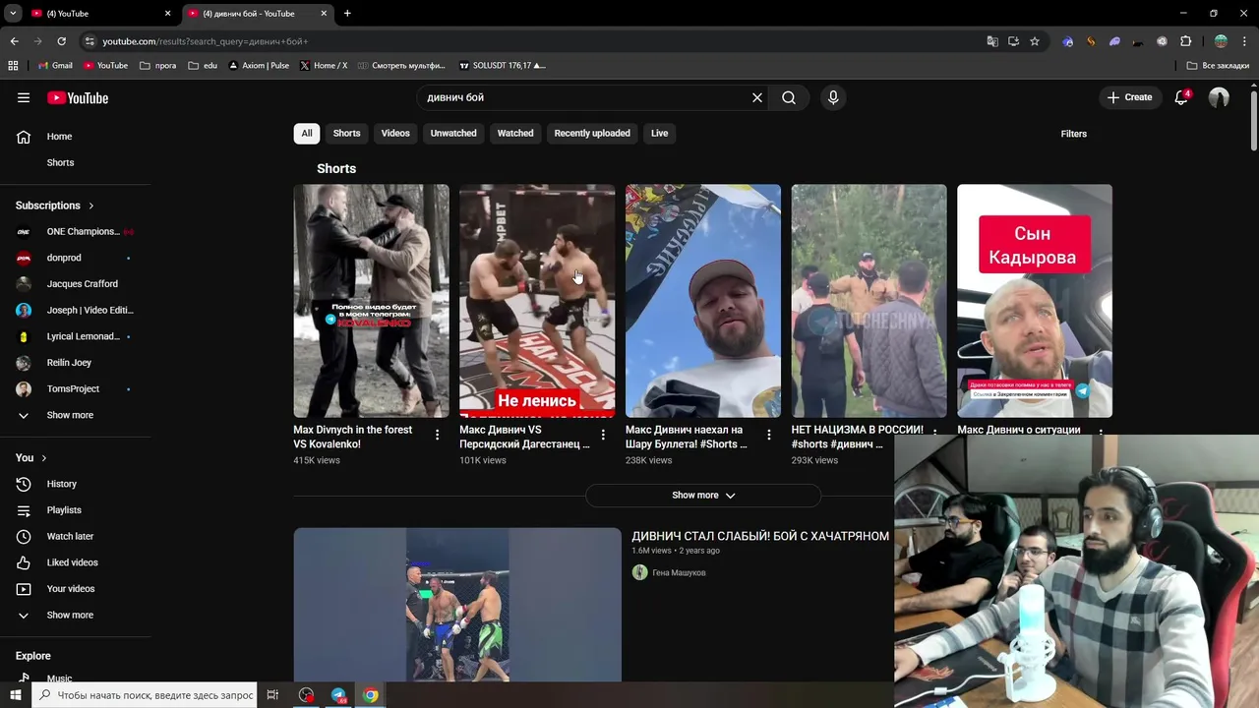Clear the search query with the X
Viewport: 1259px width, 708px height.
tap(757, 97)
